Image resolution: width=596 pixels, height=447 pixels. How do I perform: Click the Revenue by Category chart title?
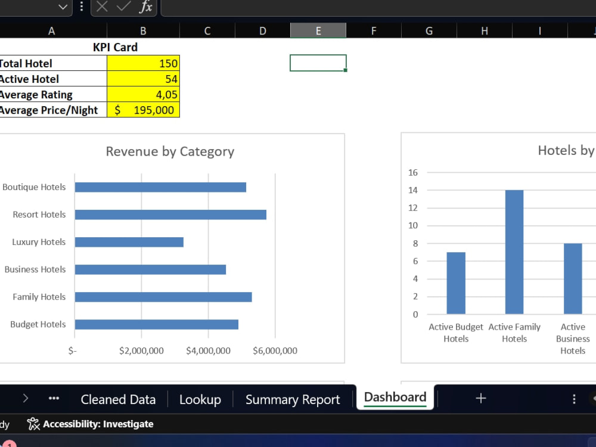click(170, 151)
